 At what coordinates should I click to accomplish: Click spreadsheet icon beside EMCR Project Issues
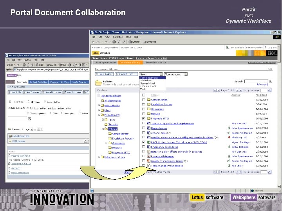tap(148, 142)
